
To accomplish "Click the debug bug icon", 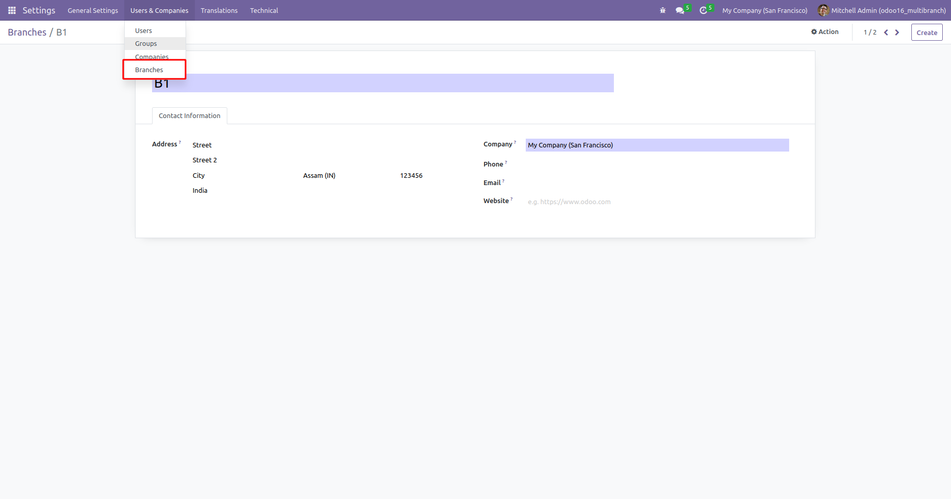I will click(663, 10).
